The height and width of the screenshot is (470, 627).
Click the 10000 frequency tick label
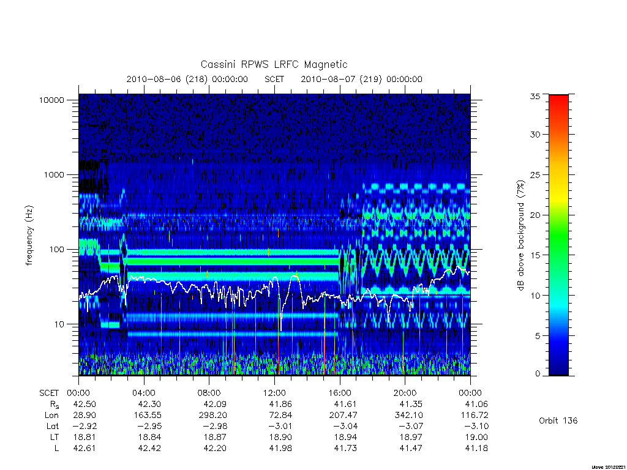point(51,100)
